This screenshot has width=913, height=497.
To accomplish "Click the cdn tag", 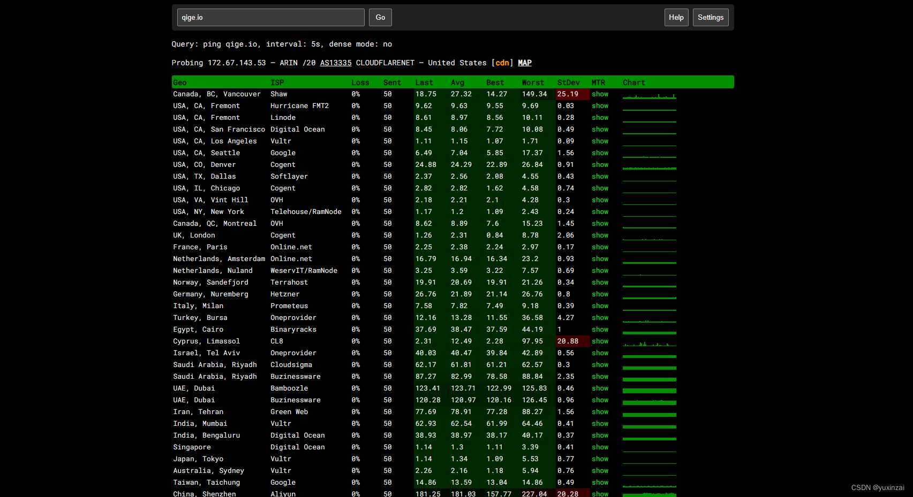I will tap(502, 63).
